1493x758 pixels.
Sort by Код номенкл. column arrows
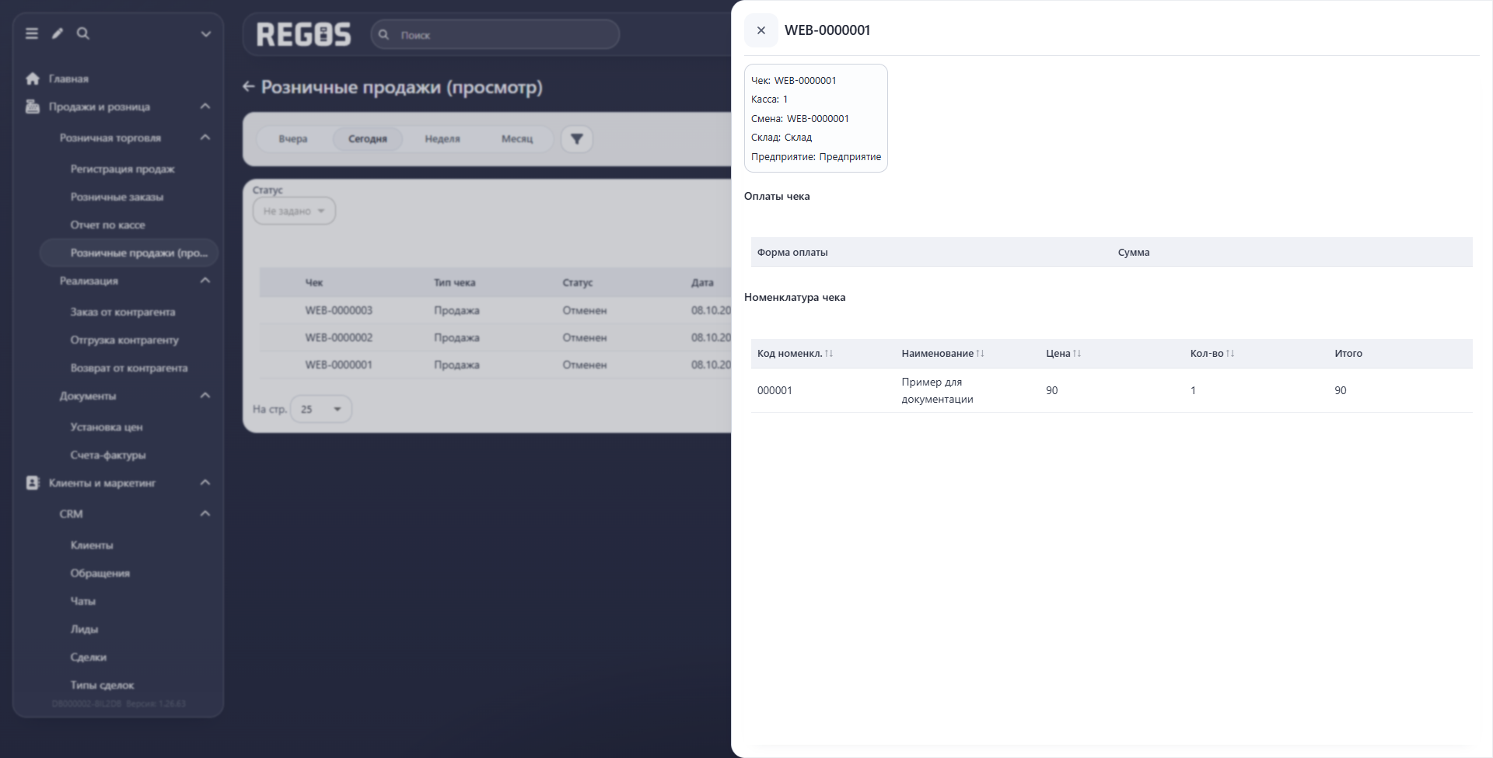[829, 353]
